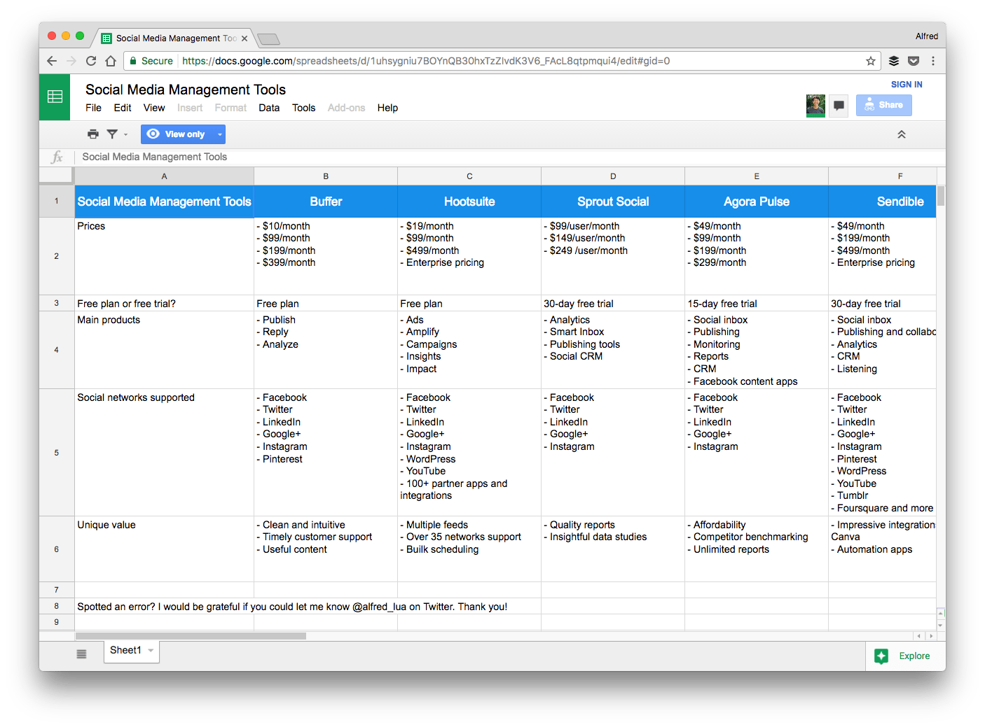Collapse the menus with the double chevron
Viewport: 985px width, 727px height.
(x=902, y=134)
